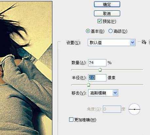The width and height of the screenshot is (150, 135).
Task: Select the 高级(D) radio button
Action: [x=110, y=31]
